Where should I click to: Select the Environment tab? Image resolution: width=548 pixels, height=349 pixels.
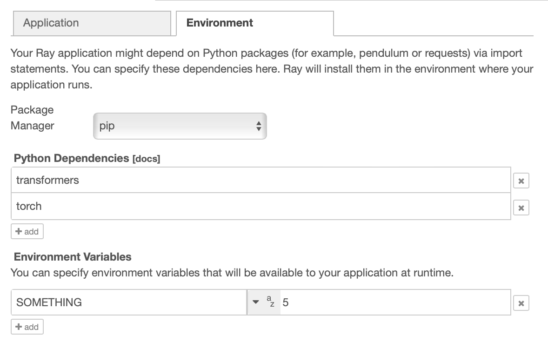click(254, 23)
